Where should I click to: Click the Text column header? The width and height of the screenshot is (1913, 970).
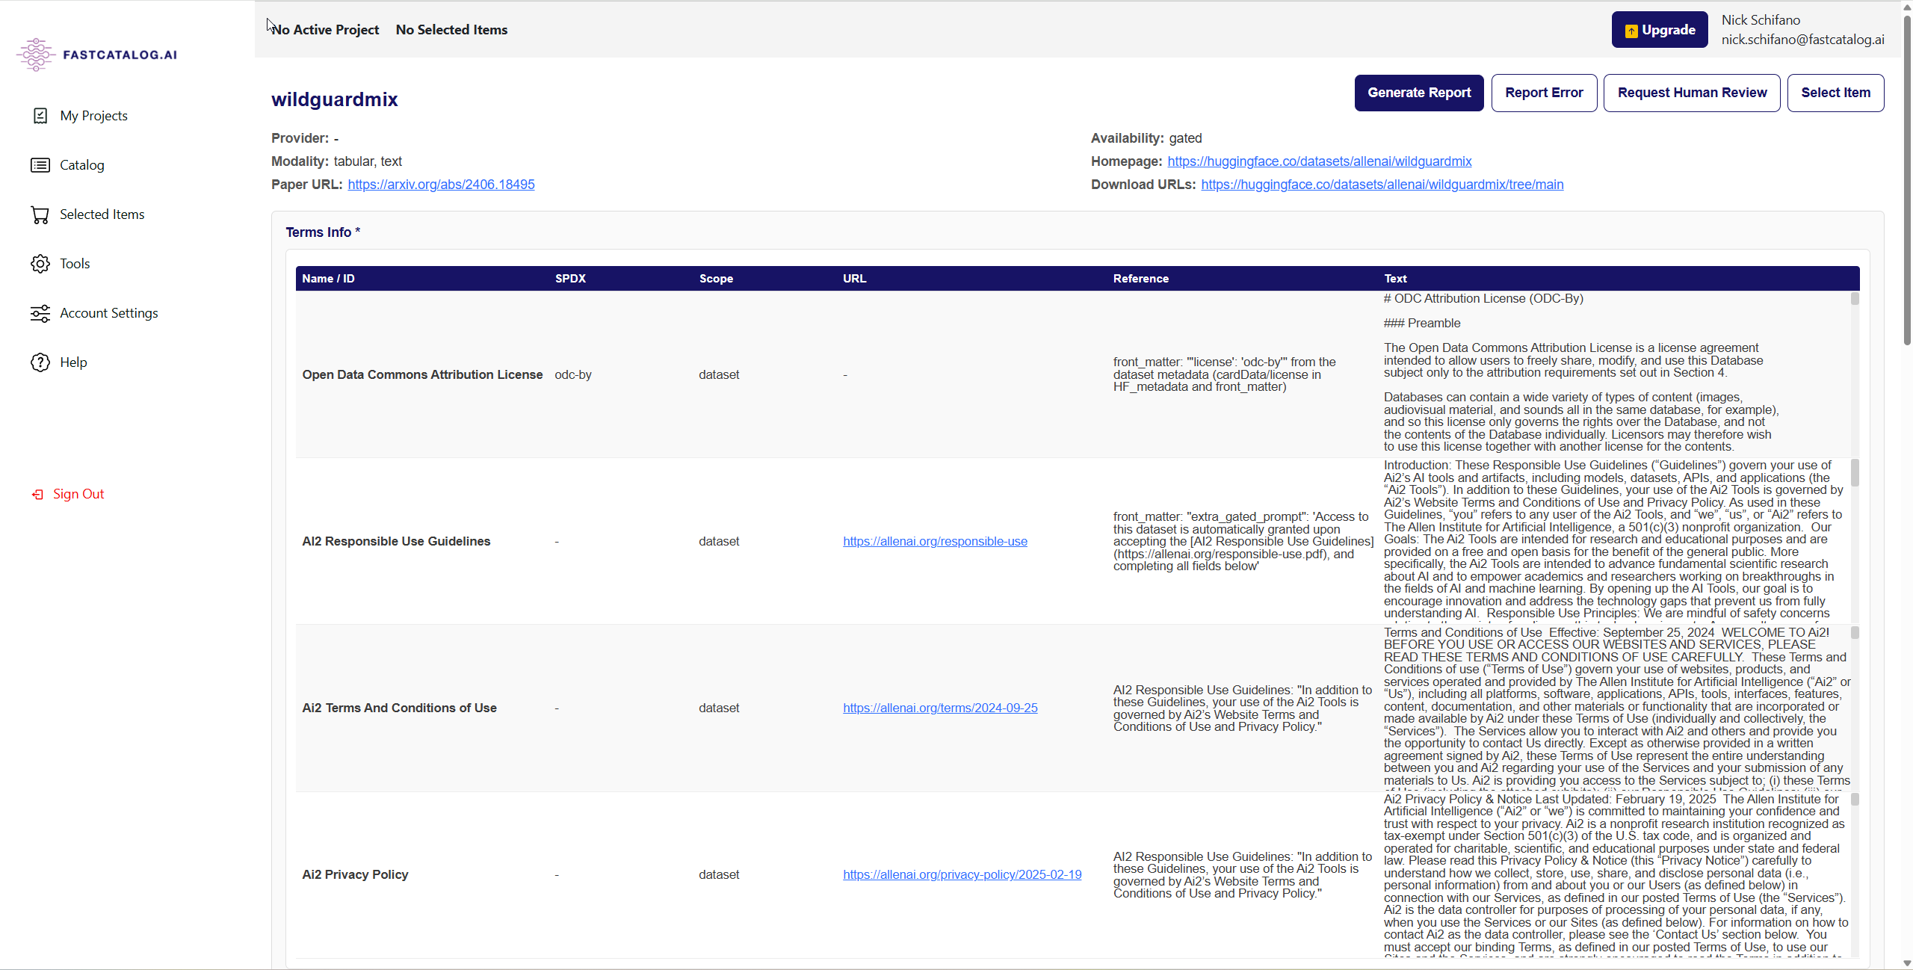pyautogui.click(x=1394, y=279)
